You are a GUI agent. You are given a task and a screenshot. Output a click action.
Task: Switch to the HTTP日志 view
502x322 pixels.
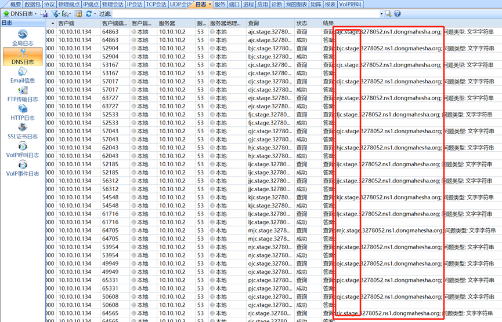(23, 112)
